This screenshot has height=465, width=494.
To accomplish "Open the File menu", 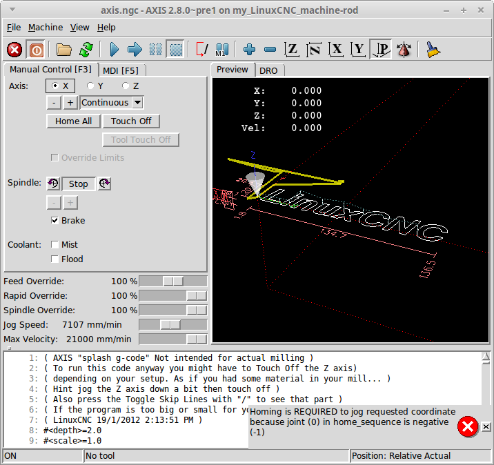I will (14, 28).
